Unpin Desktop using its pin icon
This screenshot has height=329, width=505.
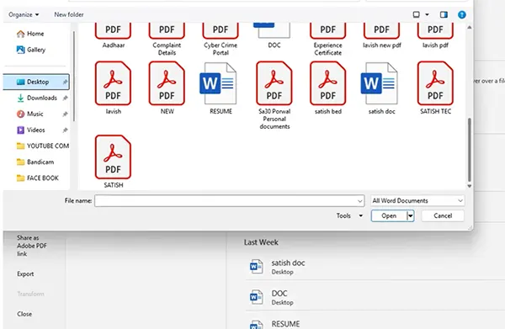(65, 82)
